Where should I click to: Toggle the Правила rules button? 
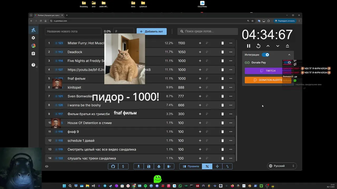(x=191, y=166)
